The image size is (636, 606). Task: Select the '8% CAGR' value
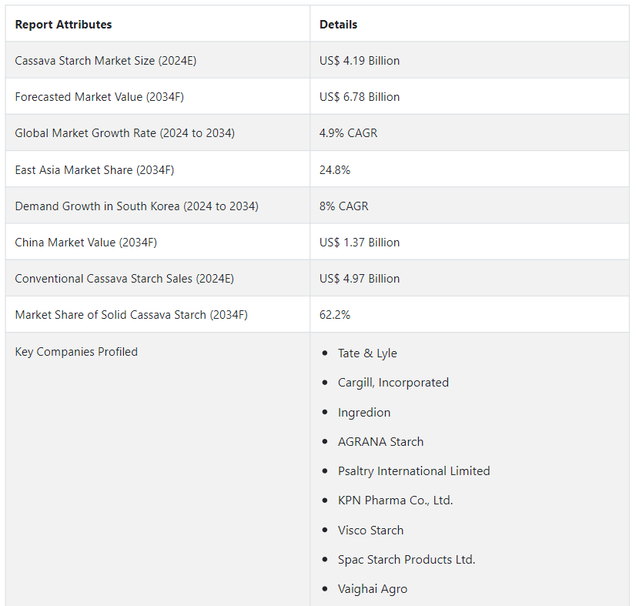click(x=344, y=206)
